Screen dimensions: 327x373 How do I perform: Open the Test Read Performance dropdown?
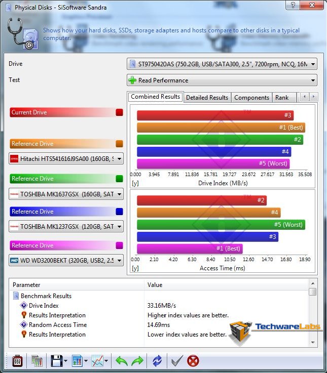click(x=222, y=80)
